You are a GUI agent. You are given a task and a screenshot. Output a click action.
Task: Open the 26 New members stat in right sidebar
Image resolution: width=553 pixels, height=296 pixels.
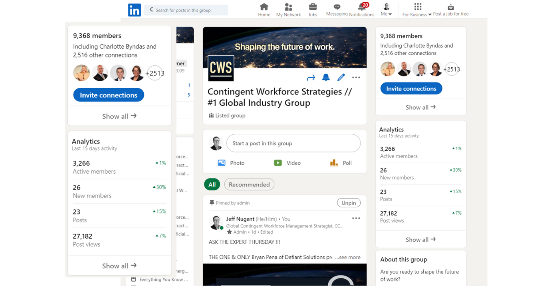tap(421, 174)
